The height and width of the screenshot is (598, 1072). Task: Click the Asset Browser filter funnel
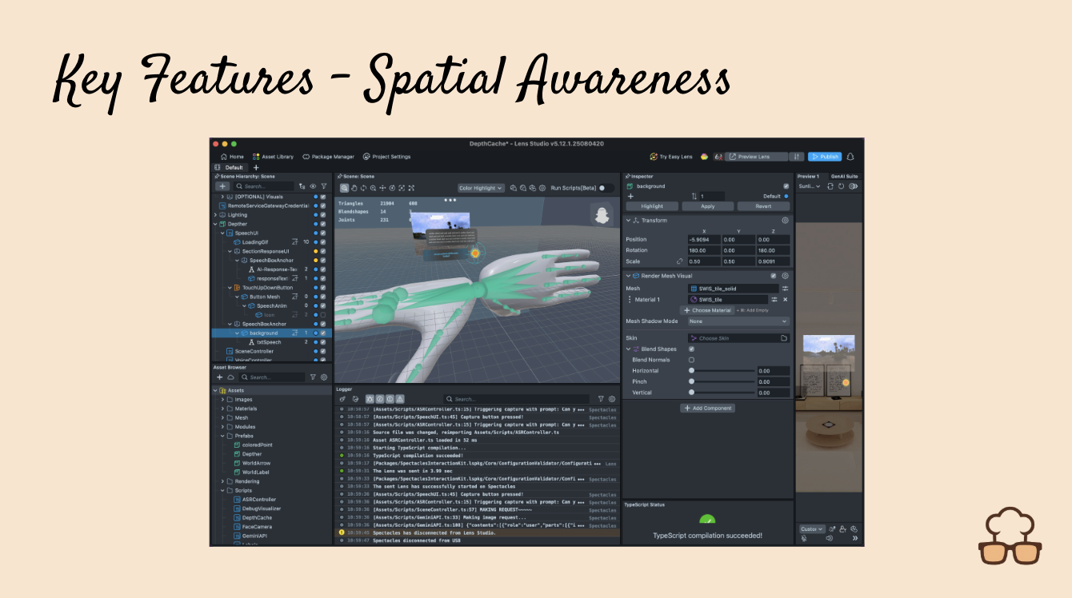(x=313, y=377)
